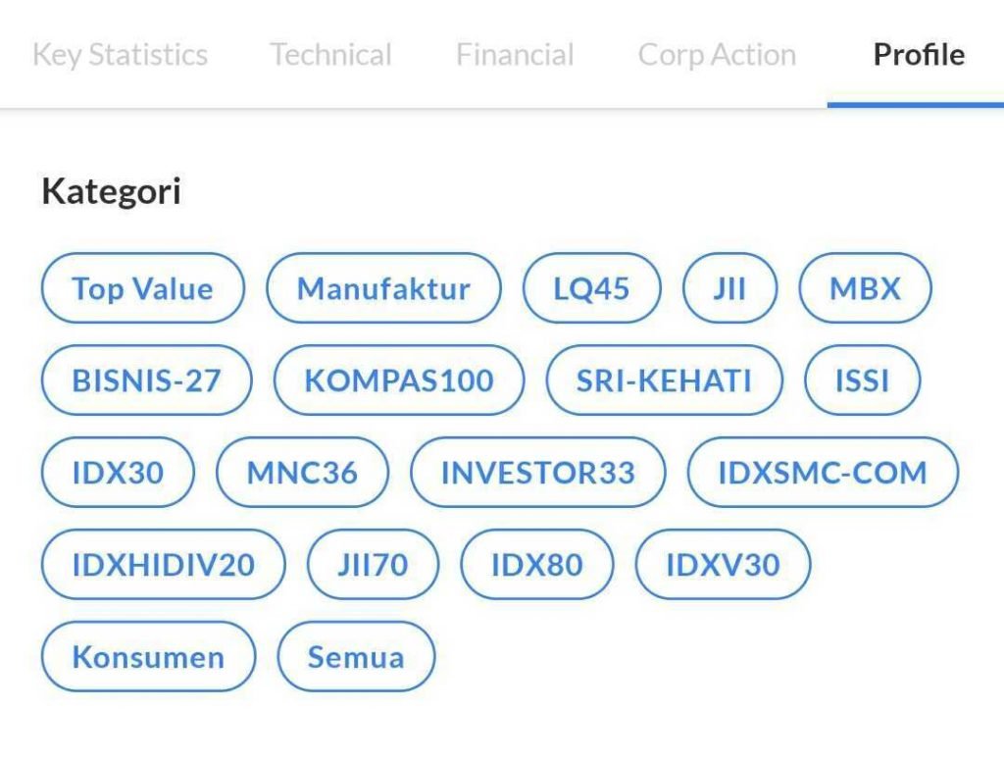Click the Semua category chip
The height and width of the screenshot is (761, 1004).
point(356,657)
